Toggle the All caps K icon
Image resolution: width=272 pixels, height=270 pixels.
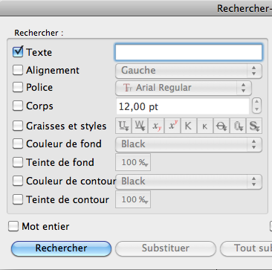coord(189,126)
